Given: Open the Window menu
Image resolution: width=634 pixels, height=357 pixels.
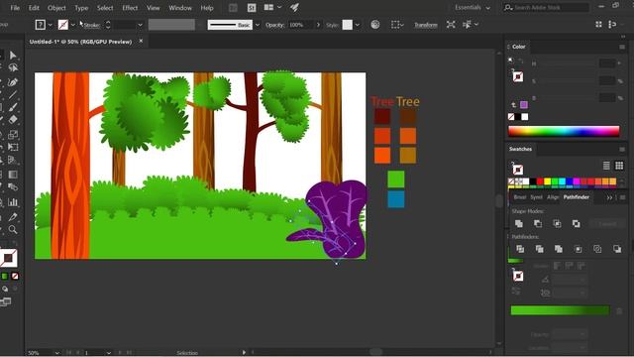Looking at the screenshot, I should (x=180, y=8).
